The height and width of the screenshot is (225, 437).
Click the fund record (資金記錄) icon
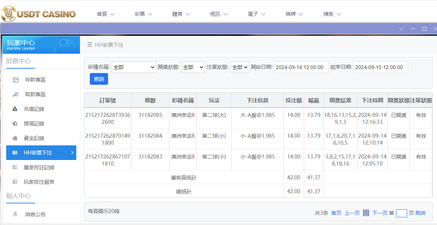pos(15,138)
